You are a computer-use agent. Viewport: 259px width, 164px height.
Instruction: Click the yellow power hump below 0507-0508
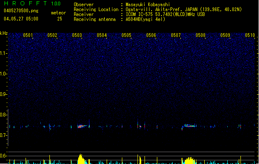189,161
